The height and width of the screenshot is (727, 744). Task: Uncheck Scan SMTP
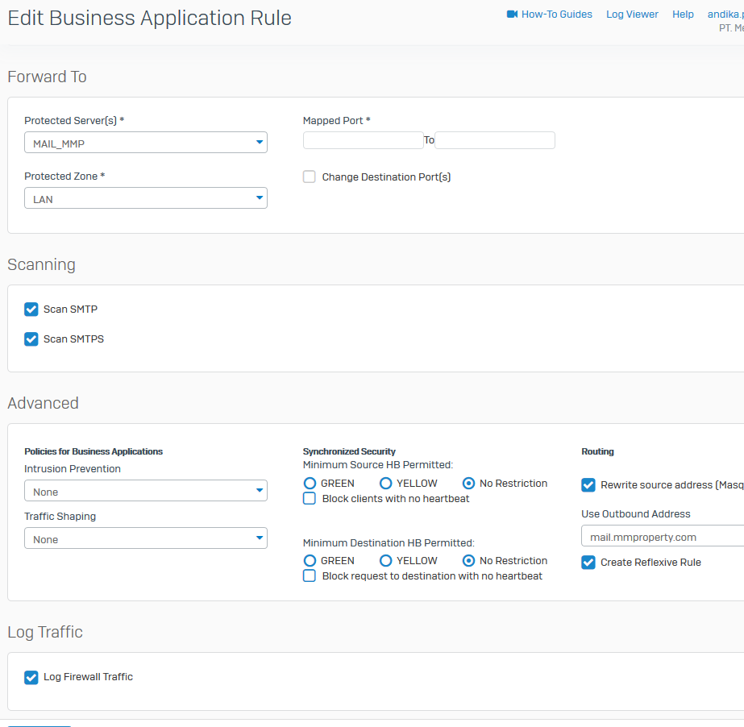[31, 309]
